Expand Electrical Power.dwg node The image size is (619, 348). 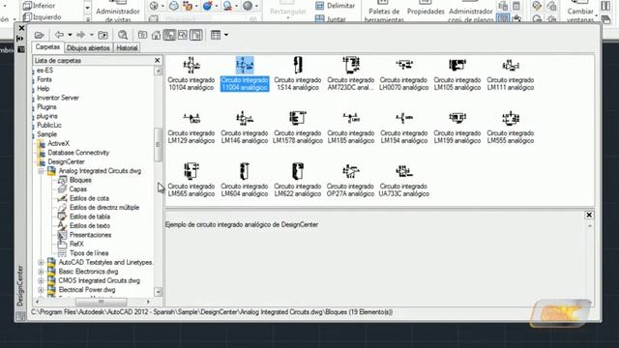(41, 290)
